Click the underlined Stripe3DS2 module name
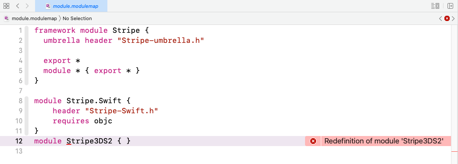Screen dimensions: 458x164 coord(89,141)
